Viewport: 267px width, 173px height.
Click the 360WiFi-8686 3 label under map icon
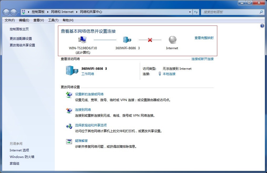pyautogui.click(x=127, y=48)
